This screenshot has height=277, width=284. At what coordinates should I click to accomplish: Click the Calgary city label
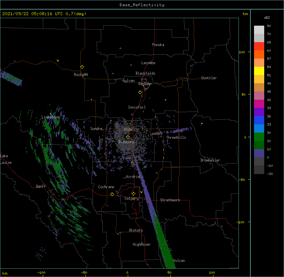[x=131, y=198]
